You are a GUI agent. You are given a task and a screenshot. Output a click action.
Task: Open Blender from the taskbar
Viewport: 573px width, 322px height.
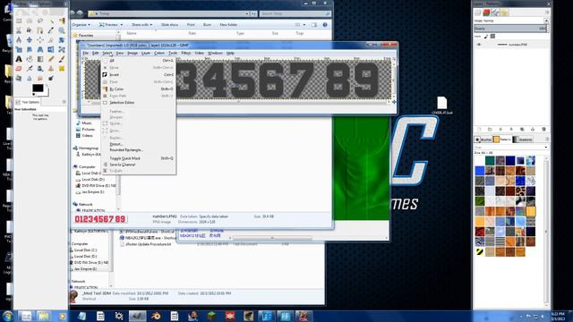point(156,316)
